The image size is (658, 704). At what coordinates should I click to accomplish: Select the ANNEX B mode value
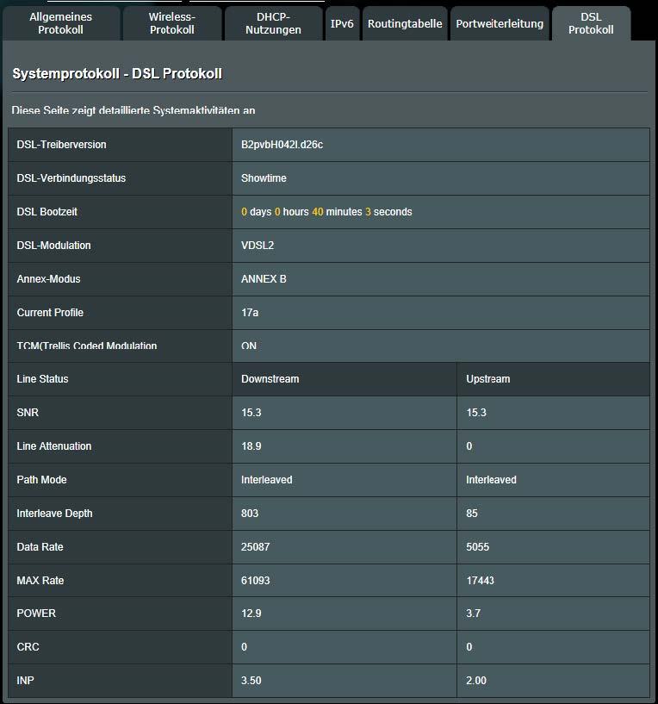click(x=264, y=279)
